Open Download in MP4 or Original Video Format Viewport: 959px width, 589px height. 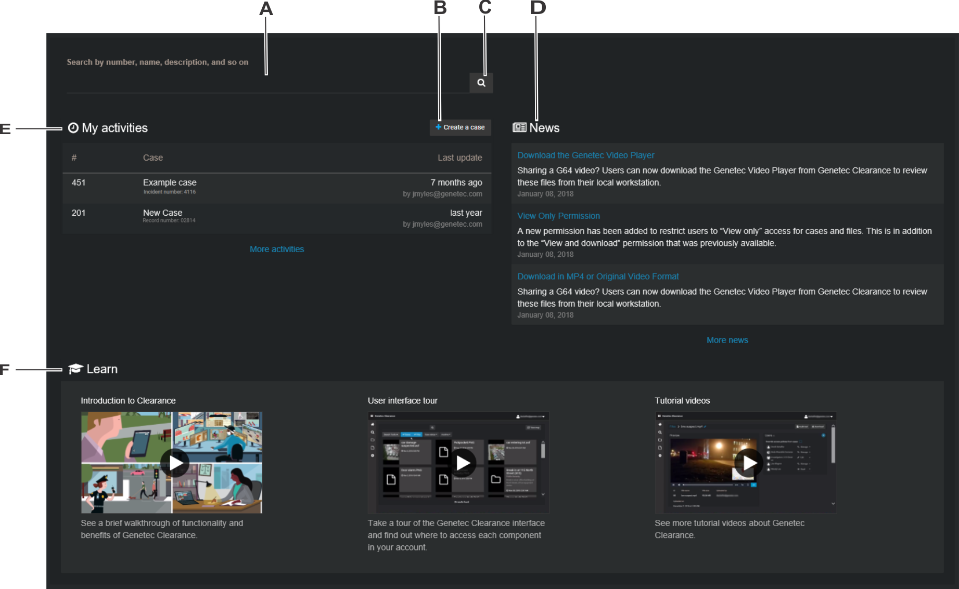597,276
